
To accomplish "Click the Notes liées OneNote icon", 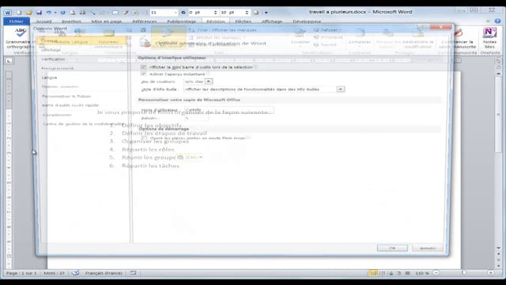I will point(489,33).
